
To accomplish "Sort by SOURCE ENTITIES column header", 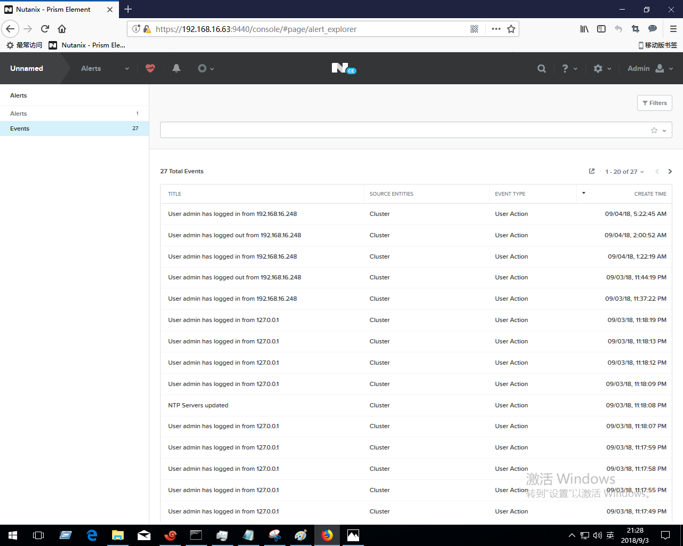I will click(391, 194).
